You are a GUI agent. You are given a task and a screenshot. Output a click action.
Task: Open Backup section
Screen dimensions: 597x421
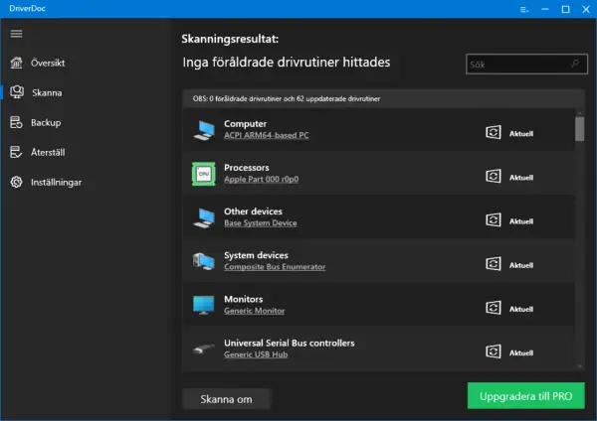[46, 123]
